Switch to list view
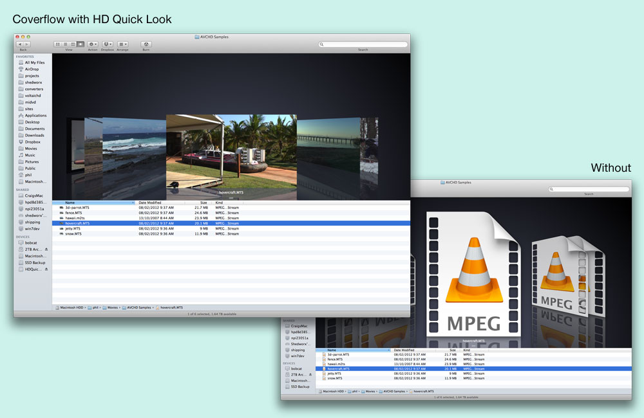 click(65, 44)
